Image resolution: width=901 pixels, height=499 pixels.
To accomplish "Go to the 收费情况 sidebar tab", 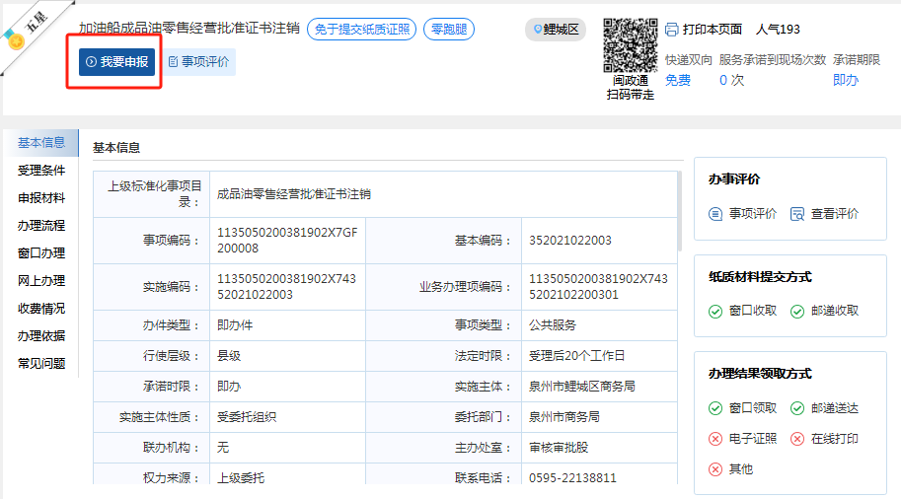I will pyautogui.click(x=41, y=309).
